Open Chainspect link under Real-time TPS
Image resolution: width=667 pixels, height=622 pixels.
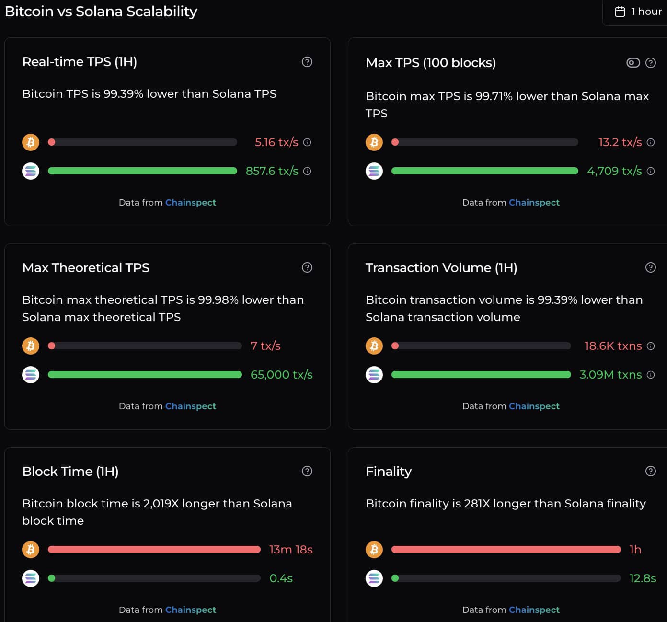[x=191, y=203]
